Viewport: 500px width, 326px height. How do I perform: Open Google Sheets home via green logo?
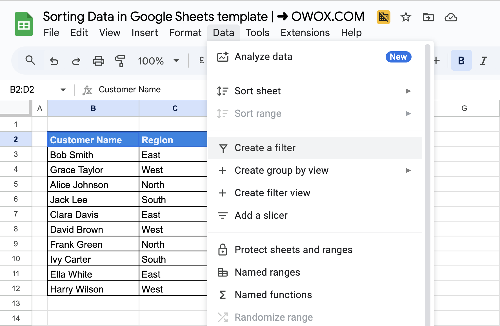[24, 24]
